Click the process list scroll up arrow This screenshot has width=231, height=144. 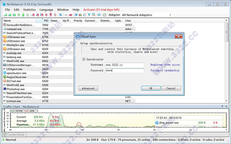[x=226, y=20]
